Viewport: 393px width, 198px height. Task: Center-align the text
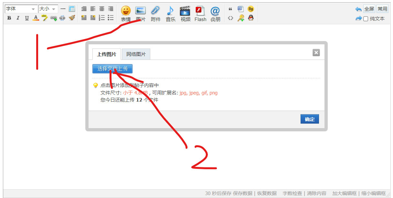(x=102, y=9)
